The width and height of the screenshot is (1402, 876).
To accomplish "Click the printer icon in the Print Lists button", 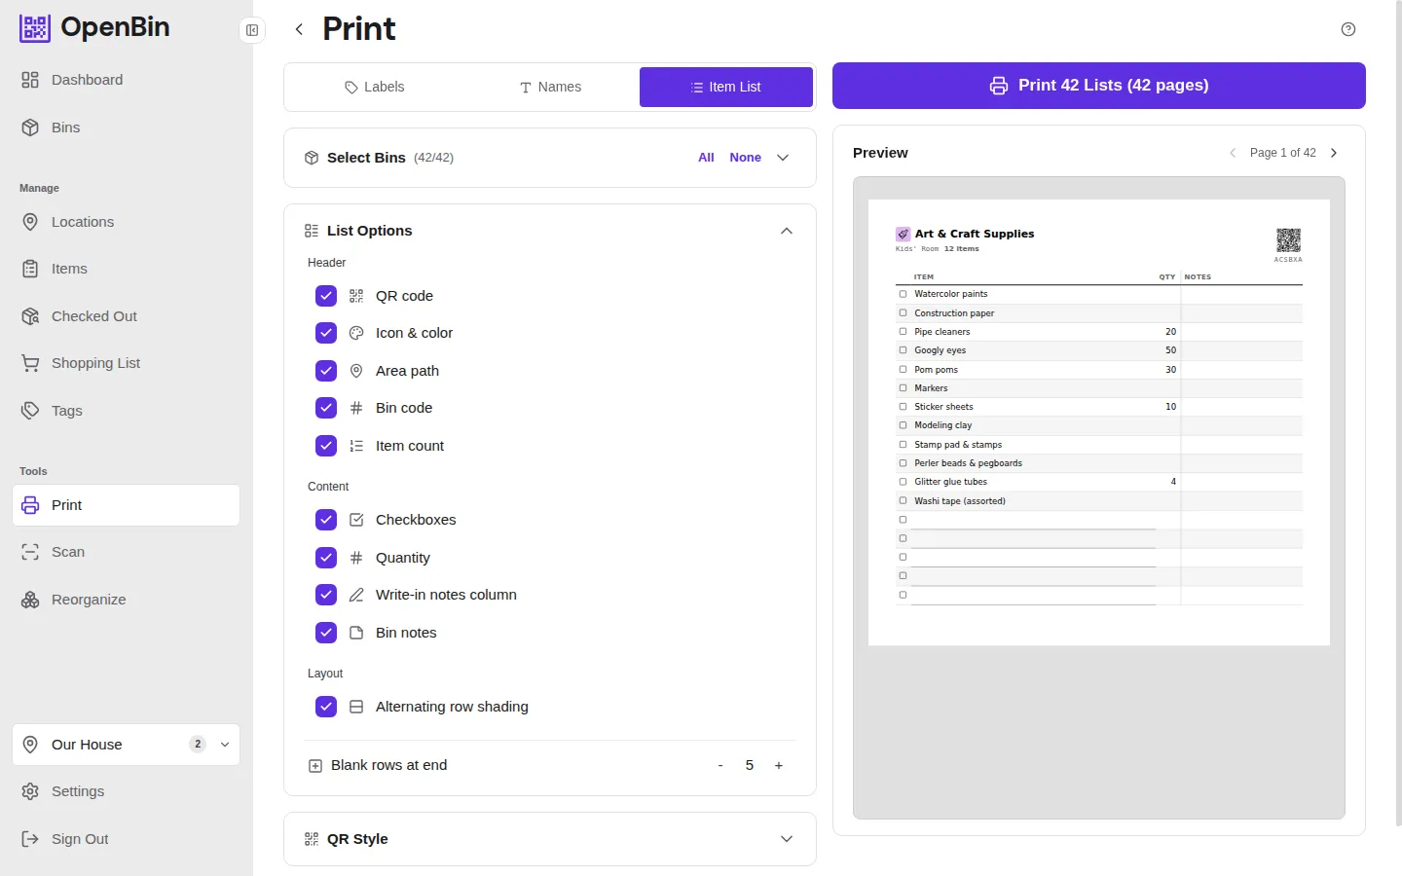I will tap(999, 86).
